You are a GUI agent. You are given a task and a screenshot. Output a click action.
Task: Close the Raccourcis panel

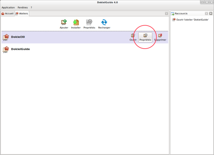click(x=211, y=14)
